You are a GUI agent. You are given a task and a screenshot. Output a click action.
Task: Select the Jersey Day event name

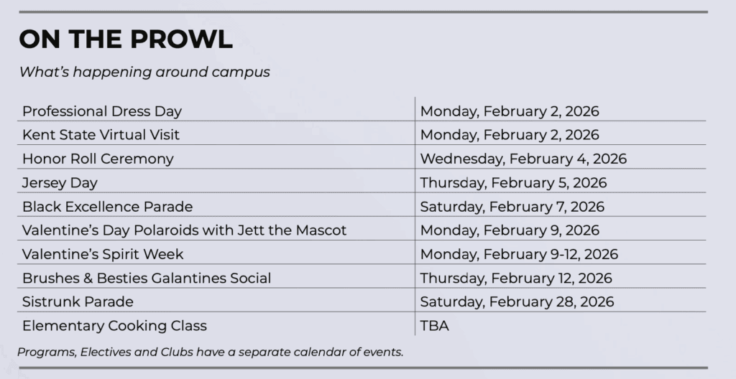point(60,182)
